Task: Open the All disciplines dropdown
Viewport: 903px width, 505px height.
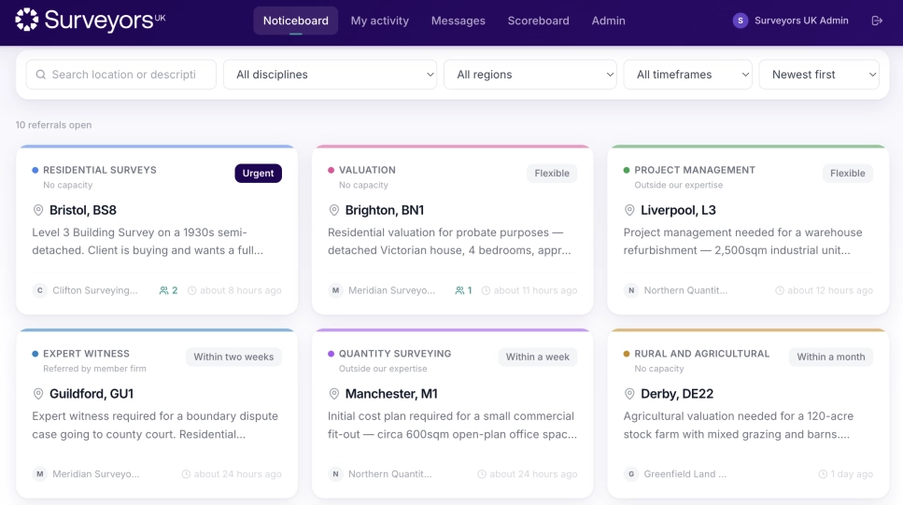Action: [x=330, y=75]
